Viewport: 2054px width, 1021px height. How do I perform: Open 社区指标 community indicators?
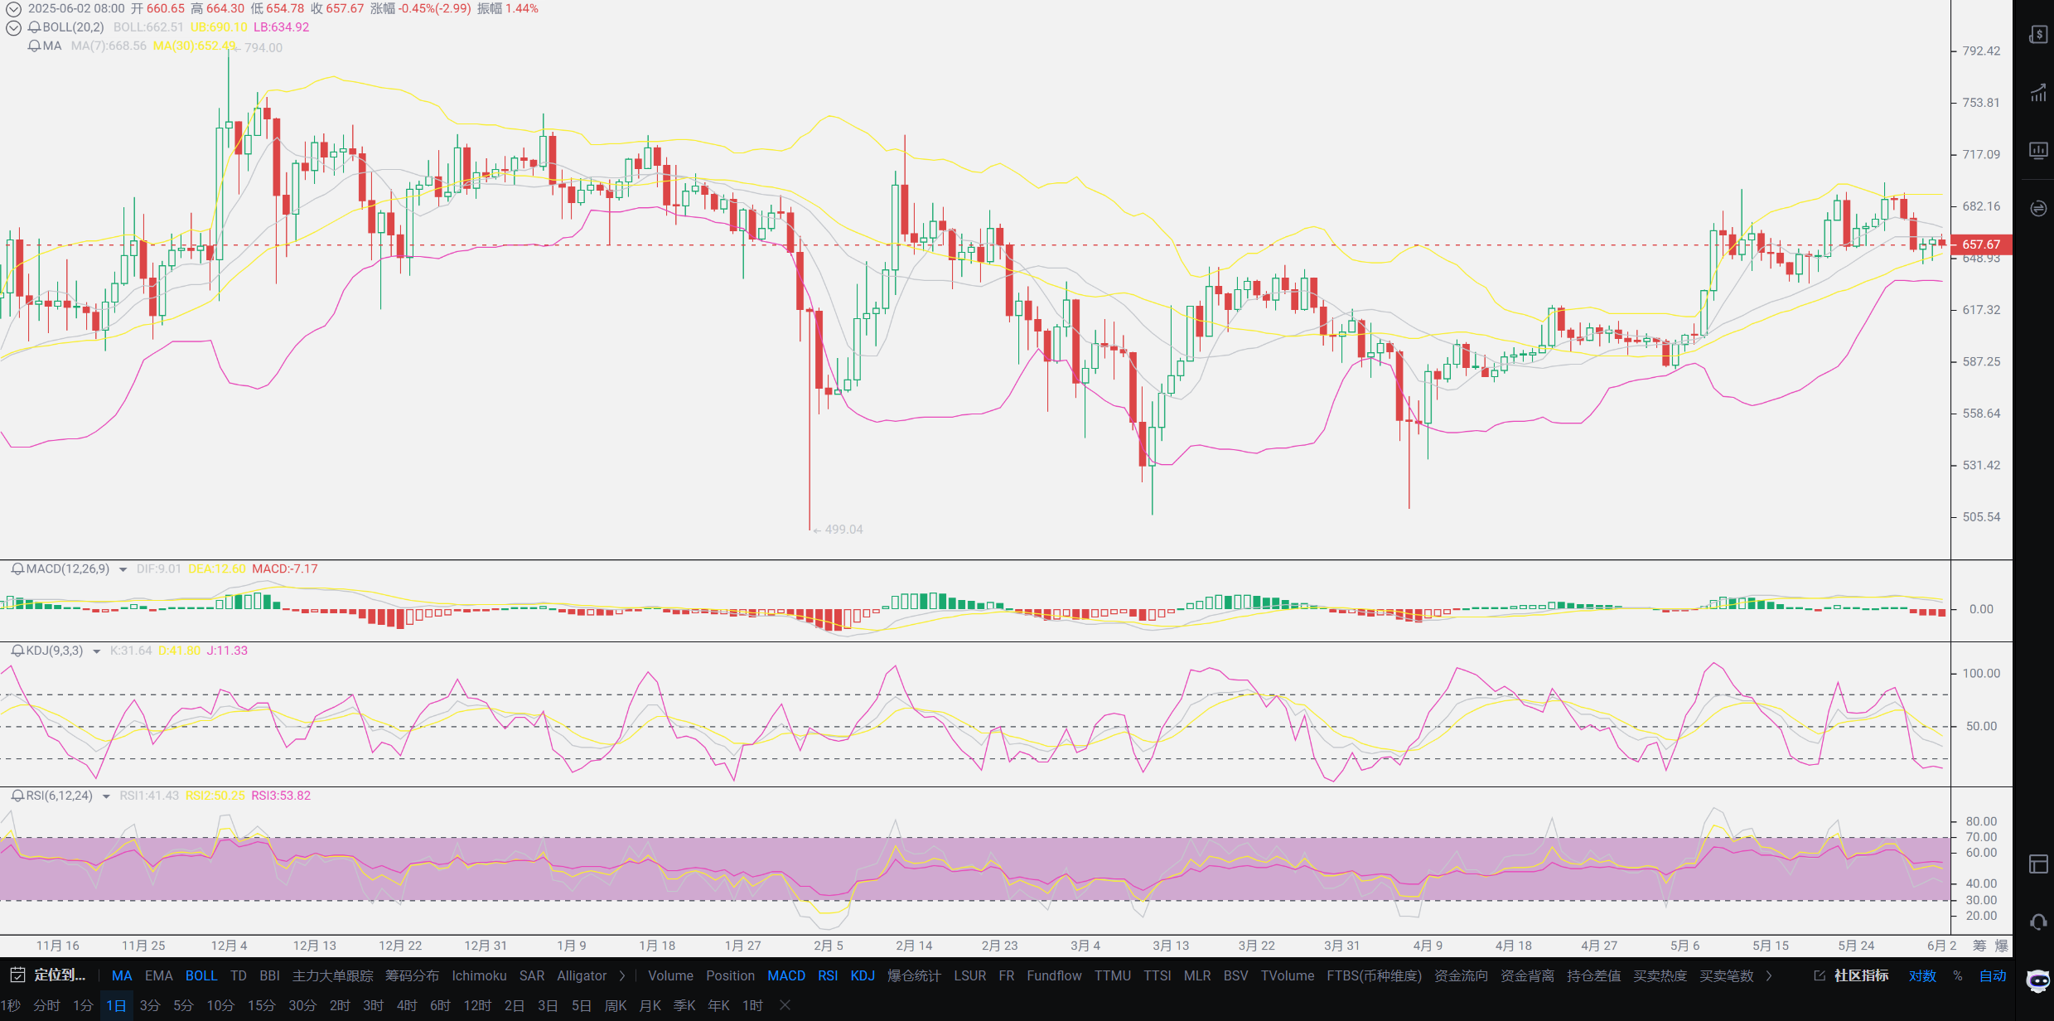1861,975
